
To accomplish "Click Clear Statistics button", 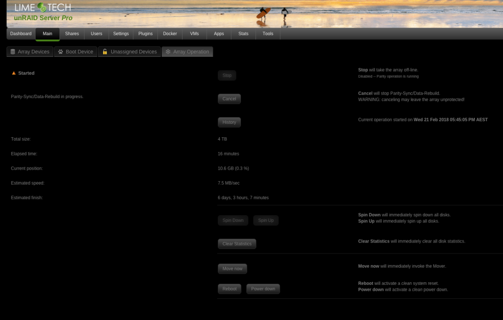I will click(237, 244).
